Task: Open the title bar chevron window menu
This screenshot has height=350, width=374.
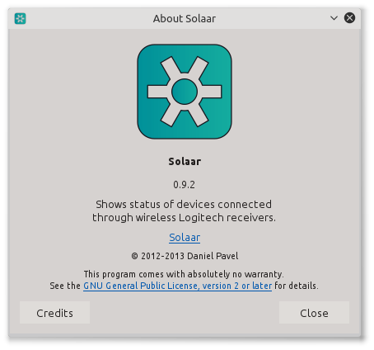Action: coord(334,18)
